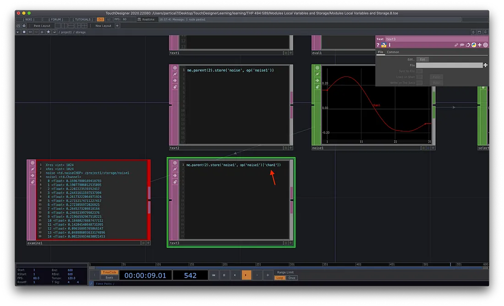Click the operator info 'i' icon

pos(389,45)
